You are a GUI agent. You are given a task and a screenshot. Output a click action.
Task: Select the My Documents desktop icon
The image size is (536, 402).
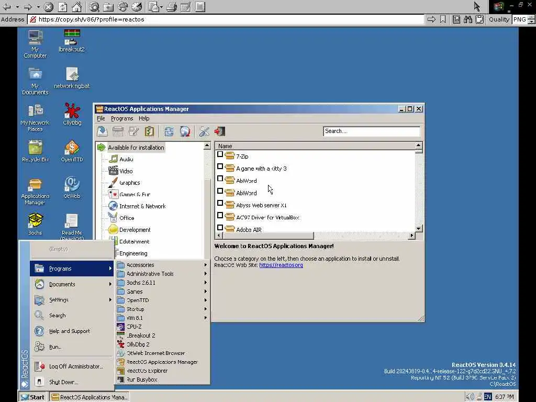35,81
